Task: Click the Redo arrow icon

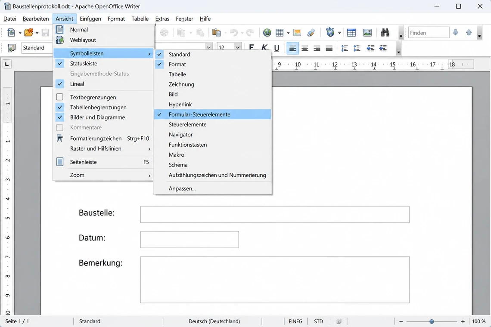Action: tap(250, 33)
